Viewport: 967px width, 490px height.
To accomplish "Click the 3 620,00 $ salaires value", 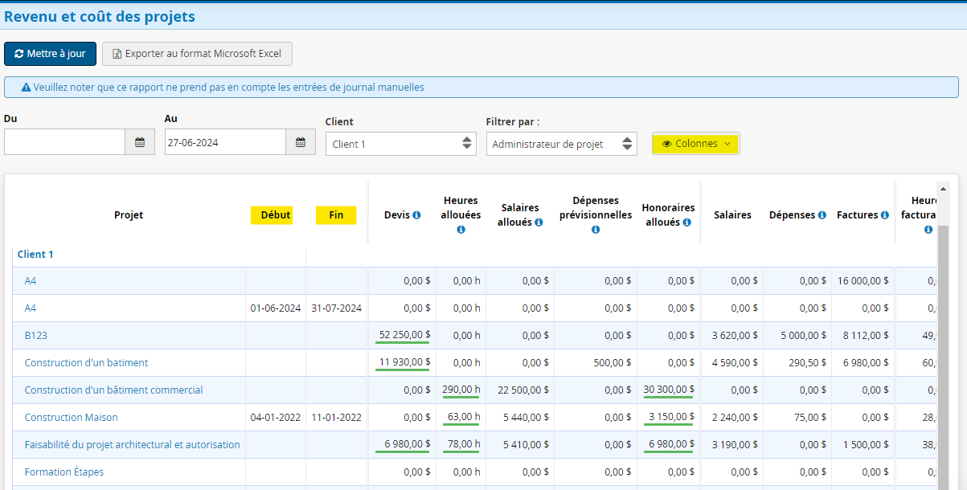I will pyautogui.click(x=735, y=336).
